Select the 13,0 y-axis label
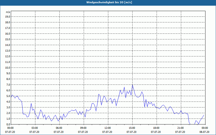Image resolution: width=216 pixels, height=135 pixels. tap(8, 50)
